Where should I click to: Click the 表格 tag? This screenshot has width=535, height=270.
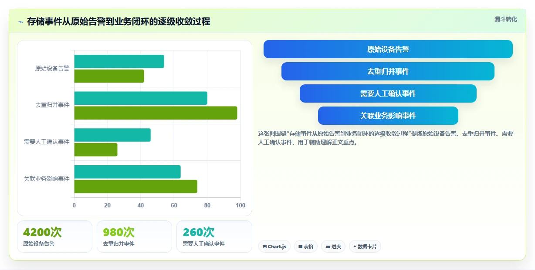pyautogui.click(x=306, y=247)
